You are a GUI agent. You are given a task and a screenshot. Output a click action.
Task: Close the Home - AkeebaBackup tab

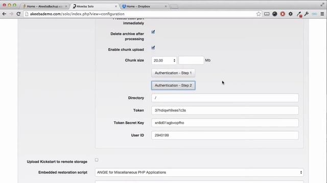coord(66,7)
